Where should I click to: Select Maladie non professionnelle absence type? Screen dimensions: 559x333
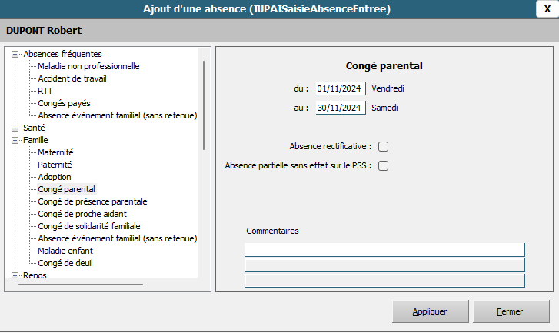(x=88, y=66)
